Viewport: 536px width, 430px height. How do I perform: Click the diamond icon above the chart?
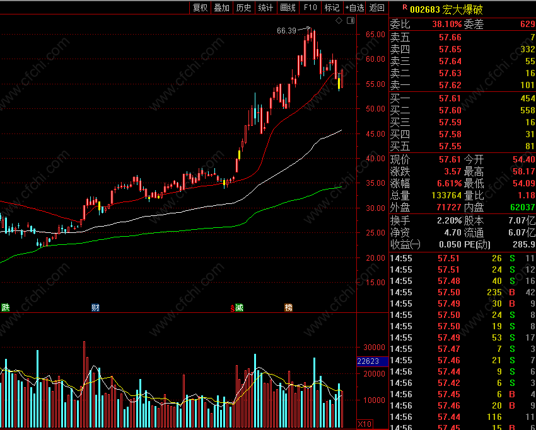point(339,21)
